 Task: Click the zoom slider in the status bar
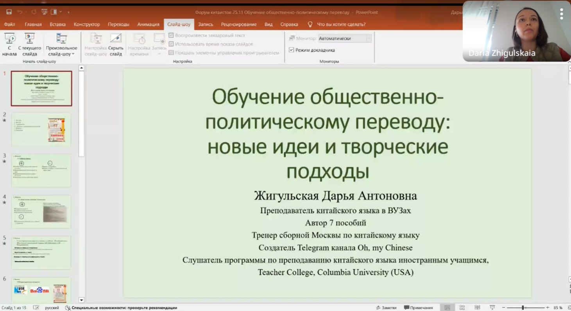(526, 308)
